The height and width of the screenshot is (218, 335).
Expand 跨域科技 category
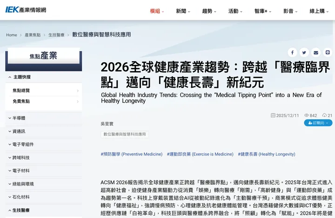click(x=44, y=158)
